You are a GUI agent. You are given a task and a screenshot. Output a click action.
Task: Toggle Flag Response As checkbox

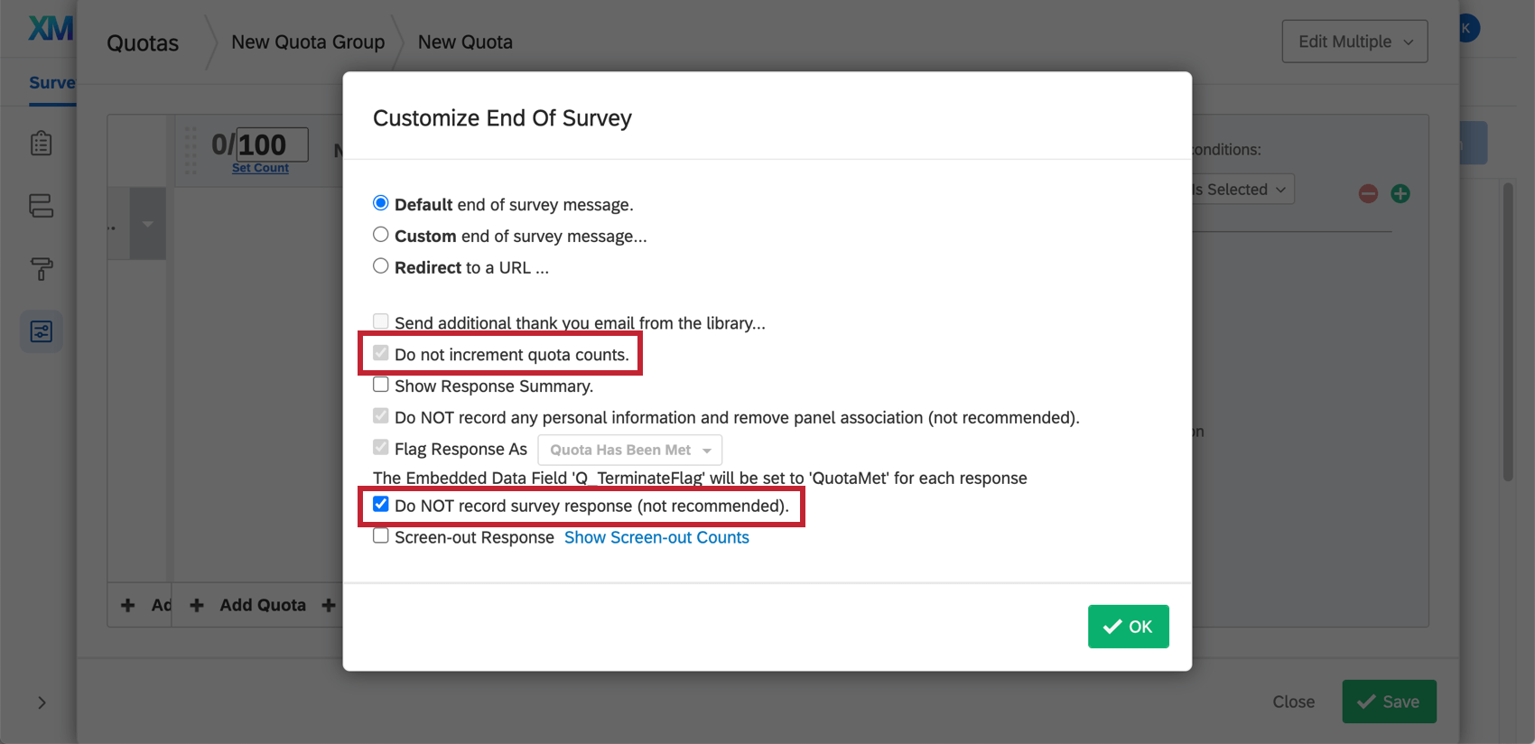tap(381, 448)
